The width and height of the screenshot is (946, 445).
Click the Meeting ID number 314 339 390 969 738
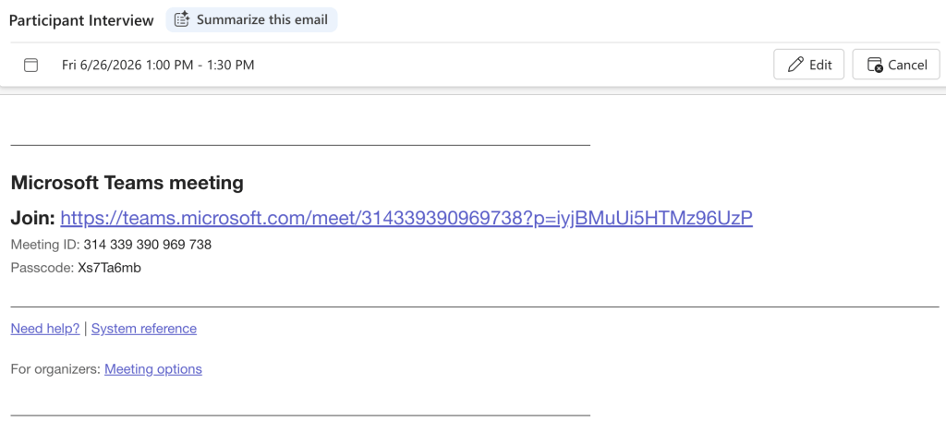click(x=147, y=245)
